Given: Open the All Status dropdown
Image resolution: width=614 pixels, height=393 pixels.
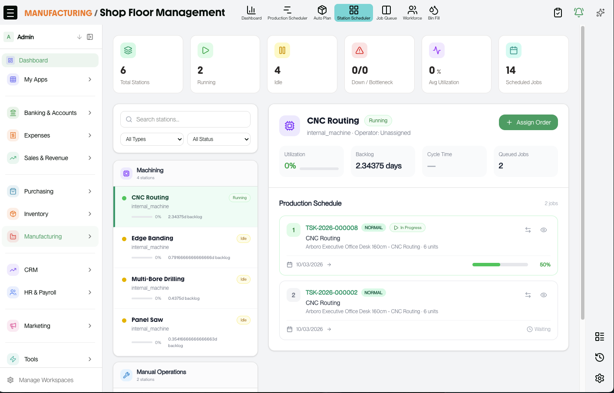Looking at the screenshot, I should (x=219, y=139).
